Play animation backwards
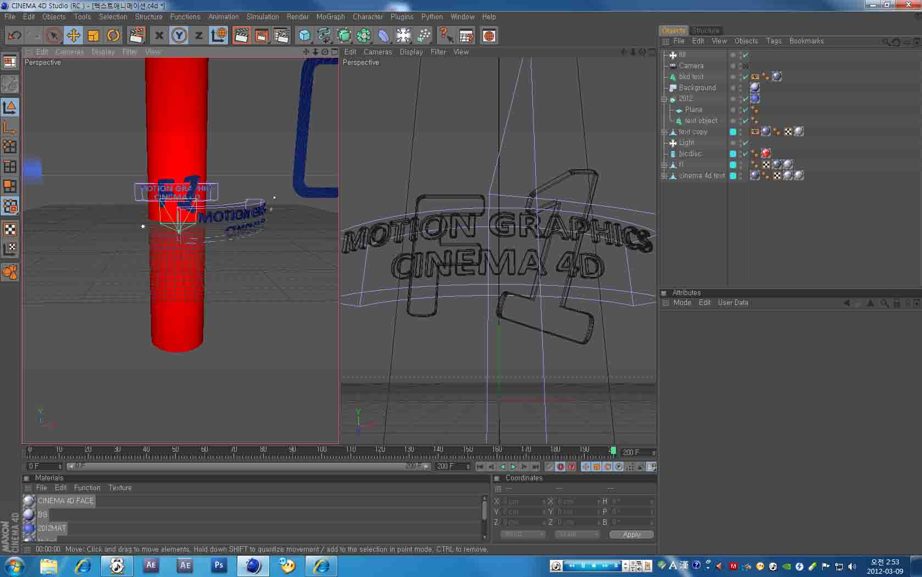This screenshot has height=577, width=922. [502, 467]
